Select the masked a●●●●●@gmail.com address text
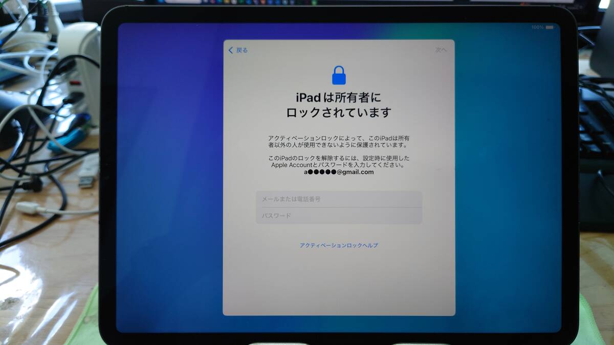This screenshot has height=345, width=614. click(339, 172)
